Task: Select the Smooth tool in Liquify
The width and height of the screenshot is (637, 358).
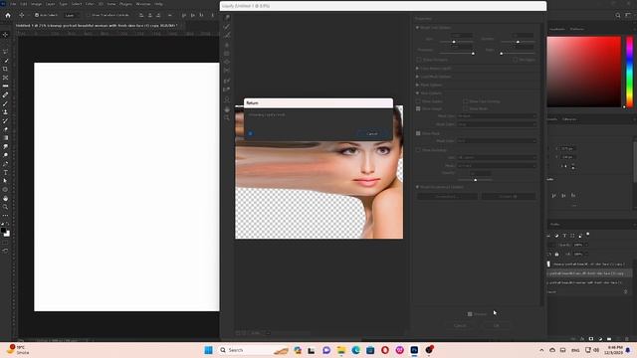Action: pyautogui.click(x=227, y=36)
